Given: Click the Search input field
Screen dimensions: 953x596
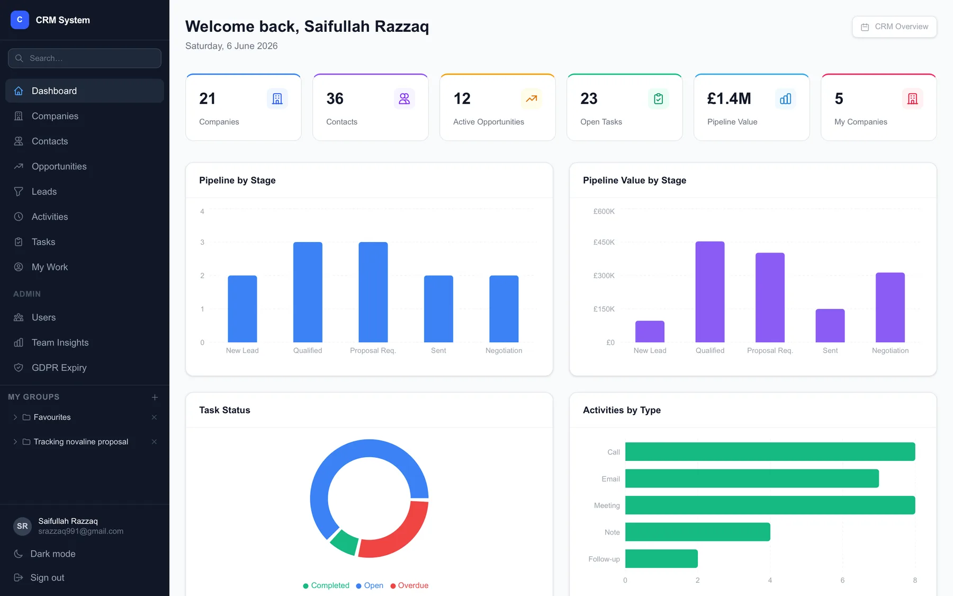Looking at the screenshot, I should coord(85,58).
